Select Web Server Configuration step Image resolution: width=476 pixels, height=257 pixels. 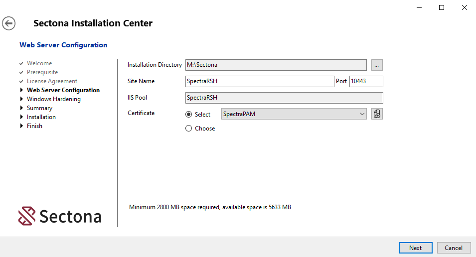(63, 90)
